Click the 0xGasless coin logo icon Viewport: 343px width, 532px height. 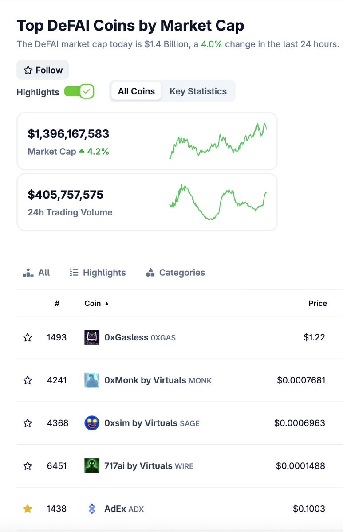click(x=92, y=337)
